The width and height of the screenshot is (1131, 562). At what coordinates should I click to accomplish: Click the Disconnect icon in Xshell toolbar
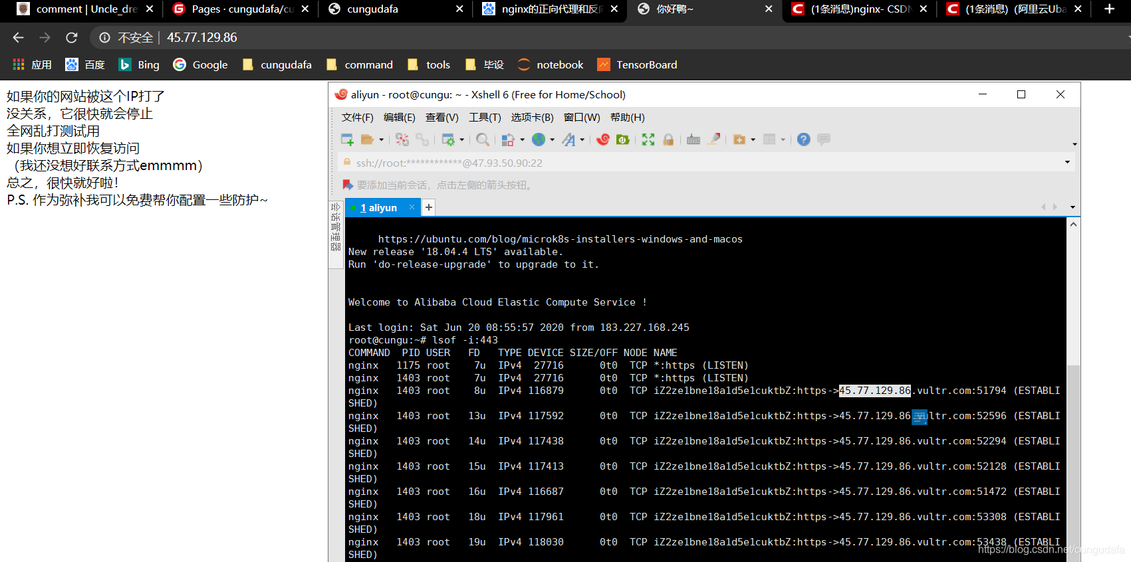(x=402, y=140)
